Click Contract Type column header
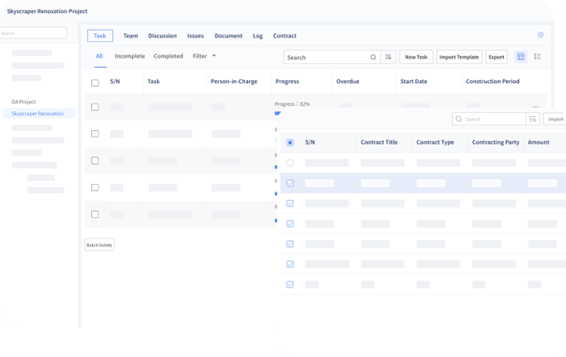 435,142
